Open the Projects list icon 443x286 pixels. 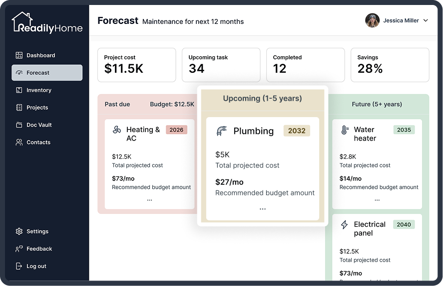[19, 107]
